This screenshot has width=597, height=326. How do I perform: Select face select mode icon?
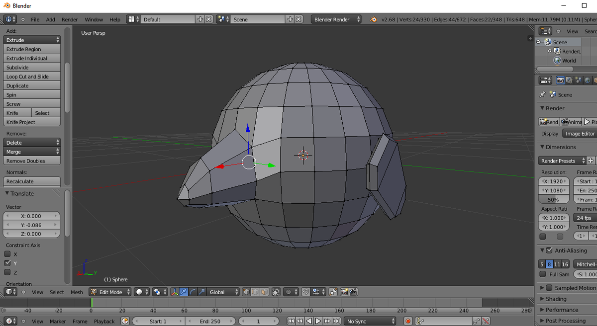[264, 292]
